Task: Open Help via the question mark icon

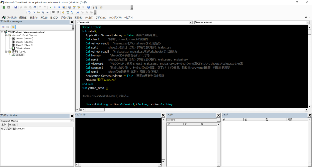Action: (x=89, y=7)
